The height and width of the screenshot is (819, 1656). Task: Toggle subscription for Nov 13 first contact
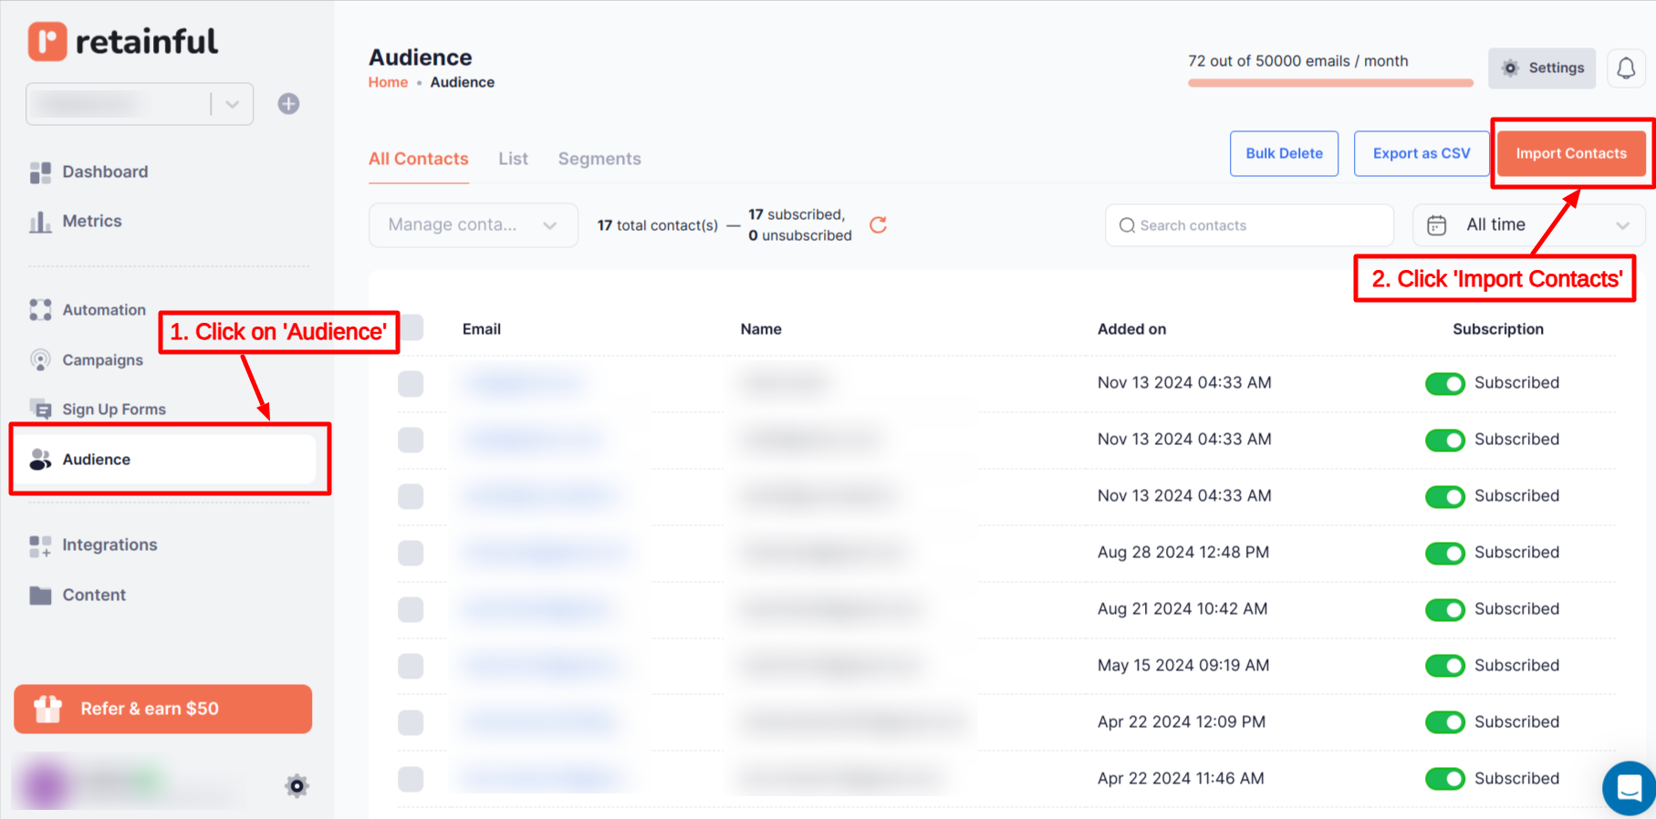[x=1444, y=383]
